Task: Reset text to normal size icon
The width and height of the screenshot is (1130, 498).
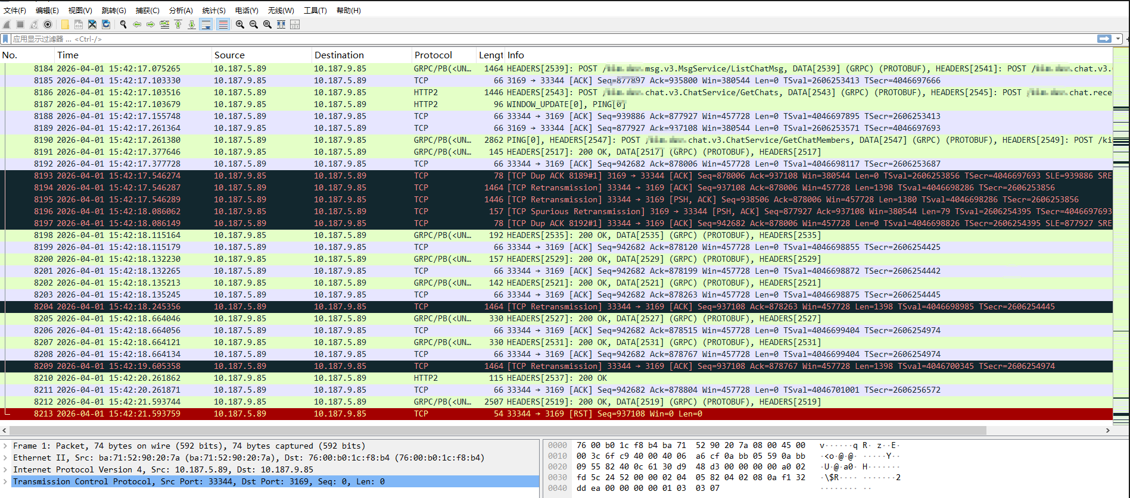Action: coord(267,24)
